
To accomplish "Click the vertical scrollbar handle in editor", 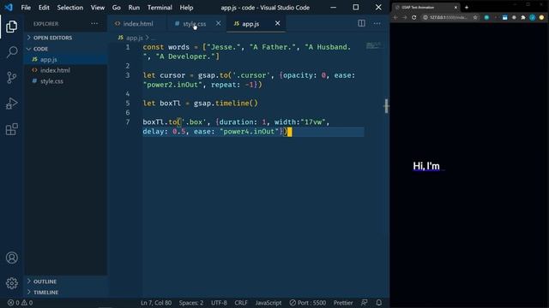I will [x=386, y=106].
